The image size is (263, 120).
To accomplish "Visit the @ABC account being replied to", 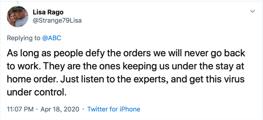I will tap(51, 38).
